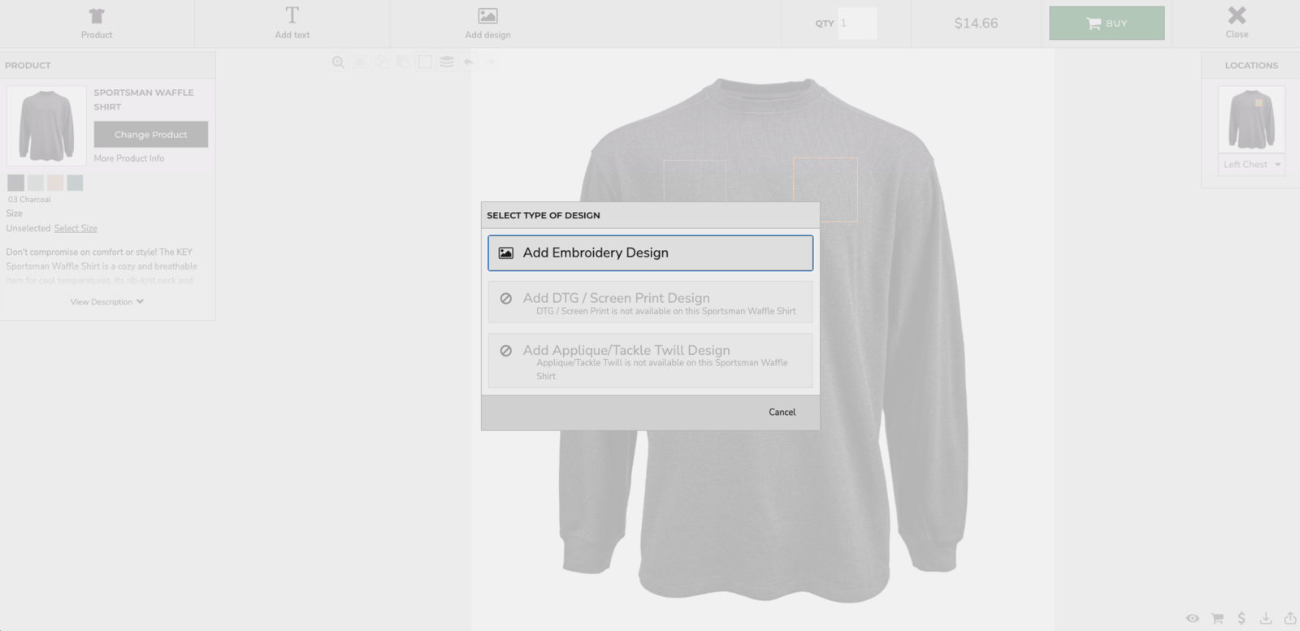The width and height of the screenshot is (1300, 631).
Task: Cancel the design type dialog
Action: (782, 412)
